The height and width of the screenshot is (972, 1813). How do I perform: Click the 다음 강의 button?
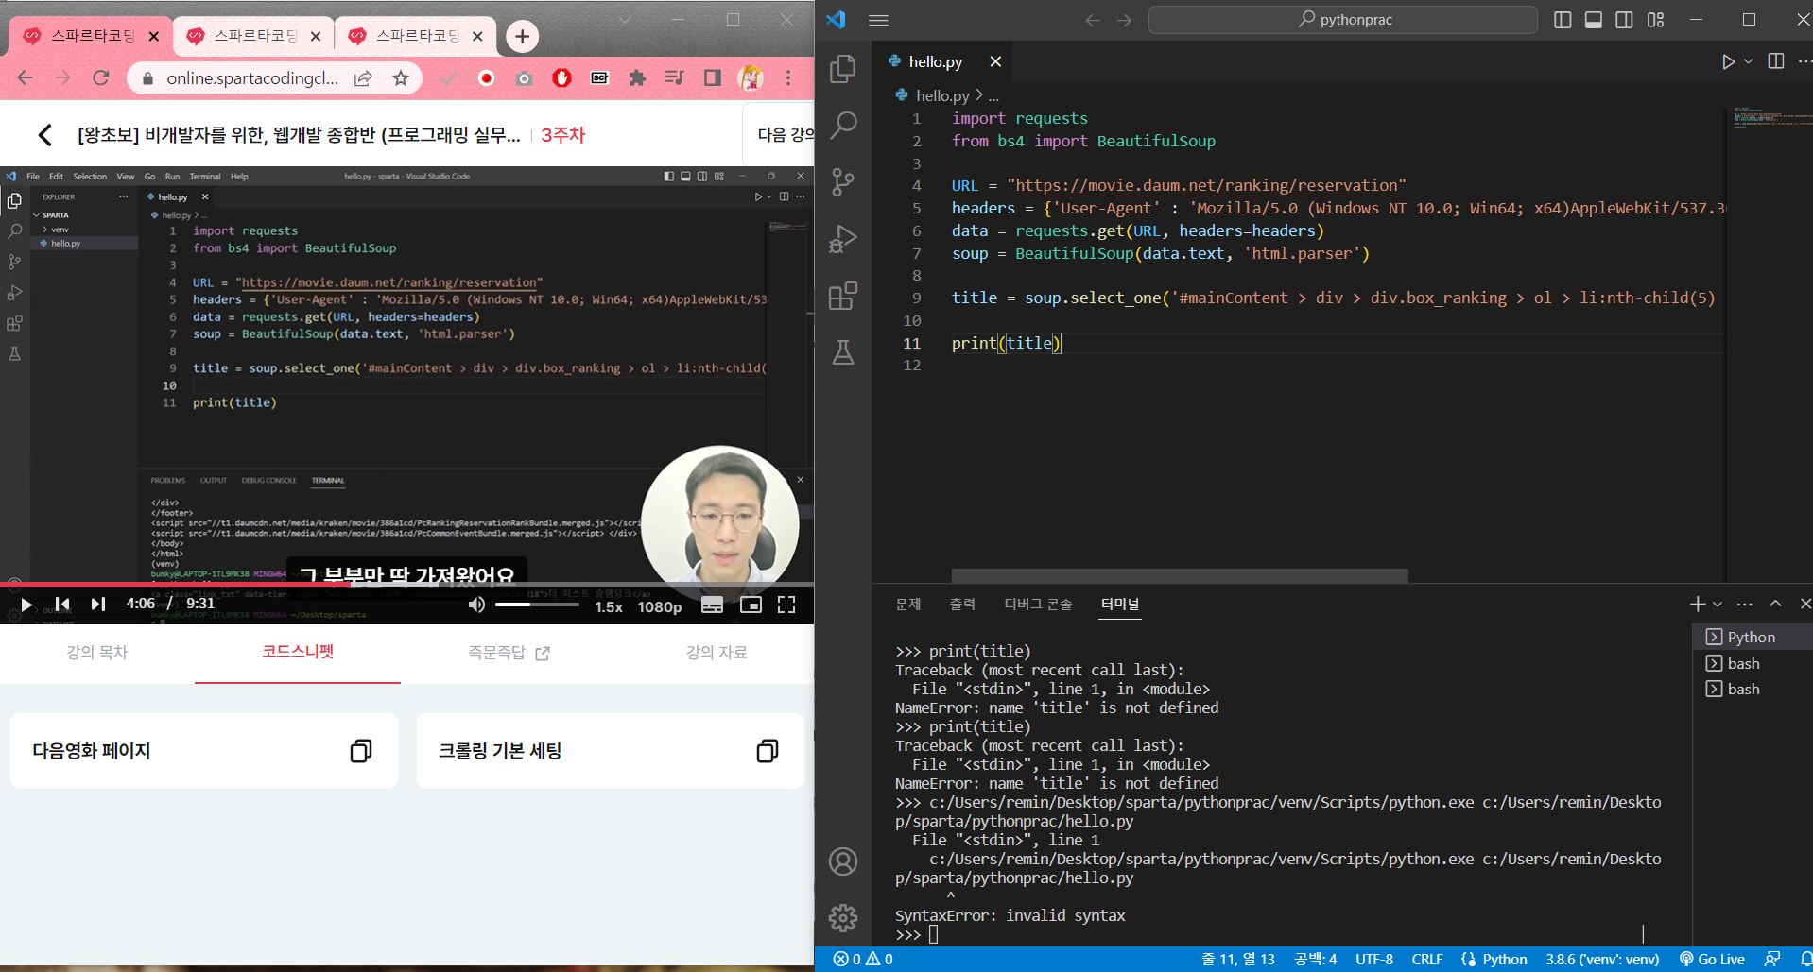(781, 135)
